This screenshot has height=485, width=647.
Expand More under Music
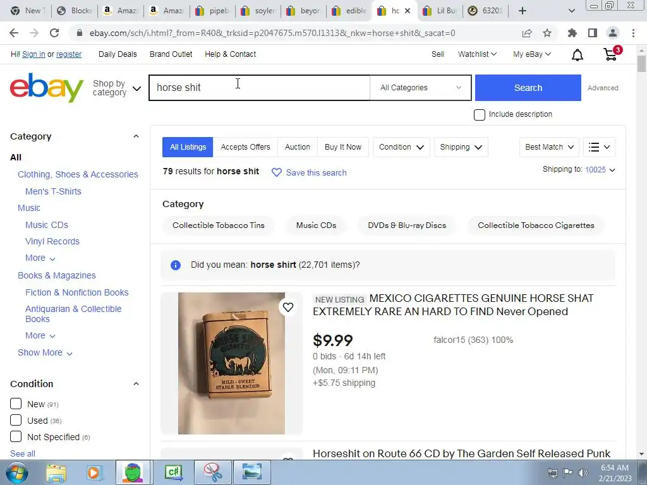pyautogui.click(x=40, y=258)
